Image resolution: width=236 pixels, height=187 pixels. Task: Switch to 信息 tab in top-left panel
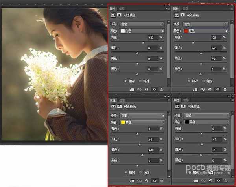pyautogui.click(x=122, y=9)
